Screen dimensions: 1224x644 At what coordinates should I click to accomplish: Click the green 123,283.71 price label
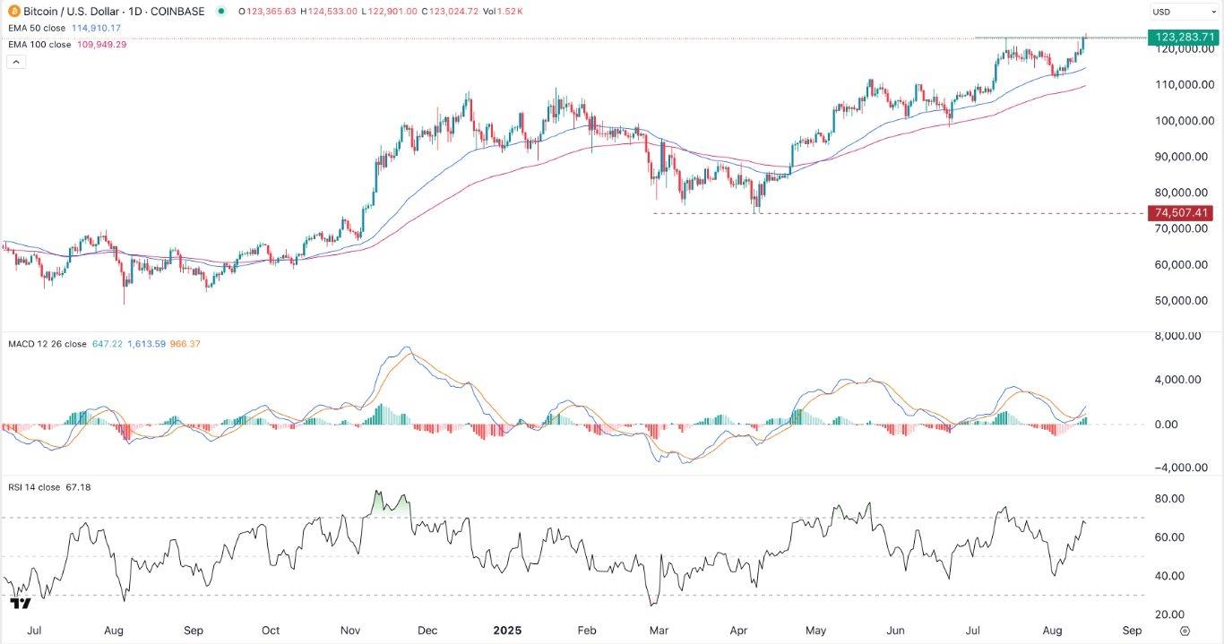pos(1185,37)
